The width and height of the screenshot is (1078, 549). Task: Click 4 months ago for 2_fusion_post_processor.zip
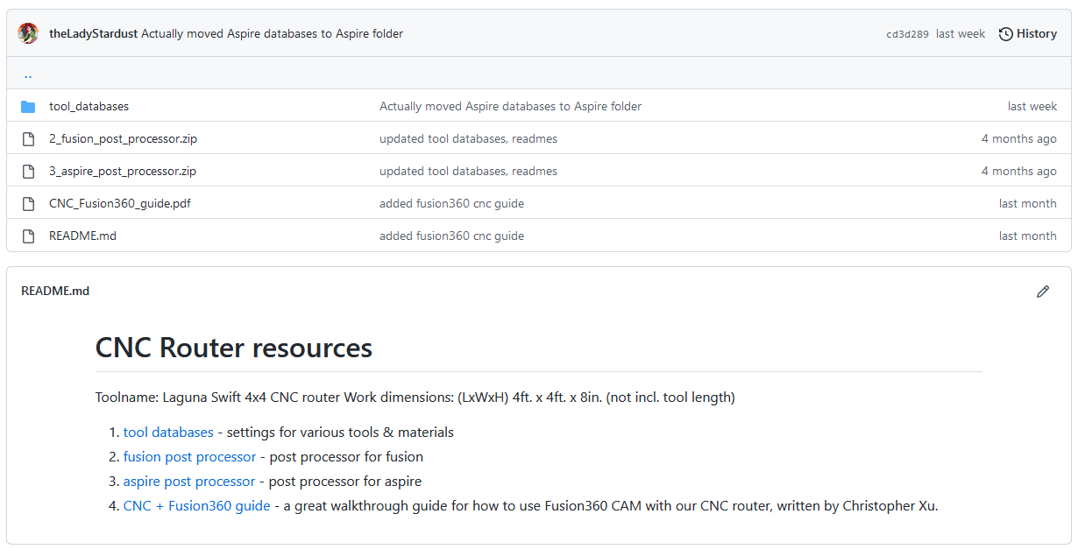1019,138
